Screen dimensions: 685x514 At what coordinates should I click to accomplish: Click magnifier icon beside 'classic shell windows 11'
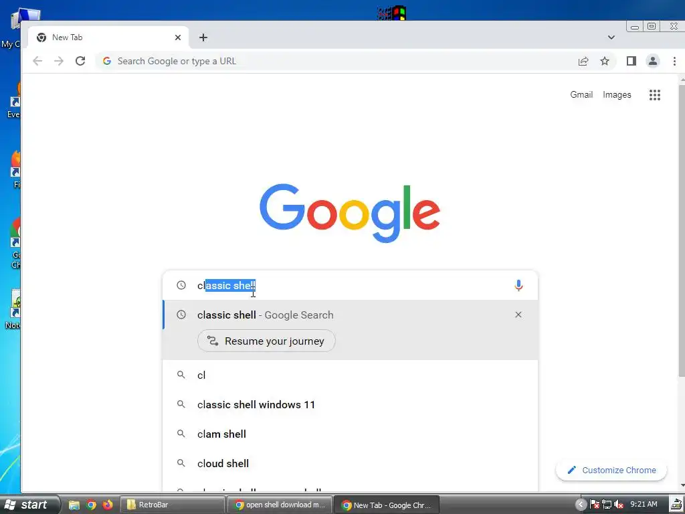[x=181, y=404]
